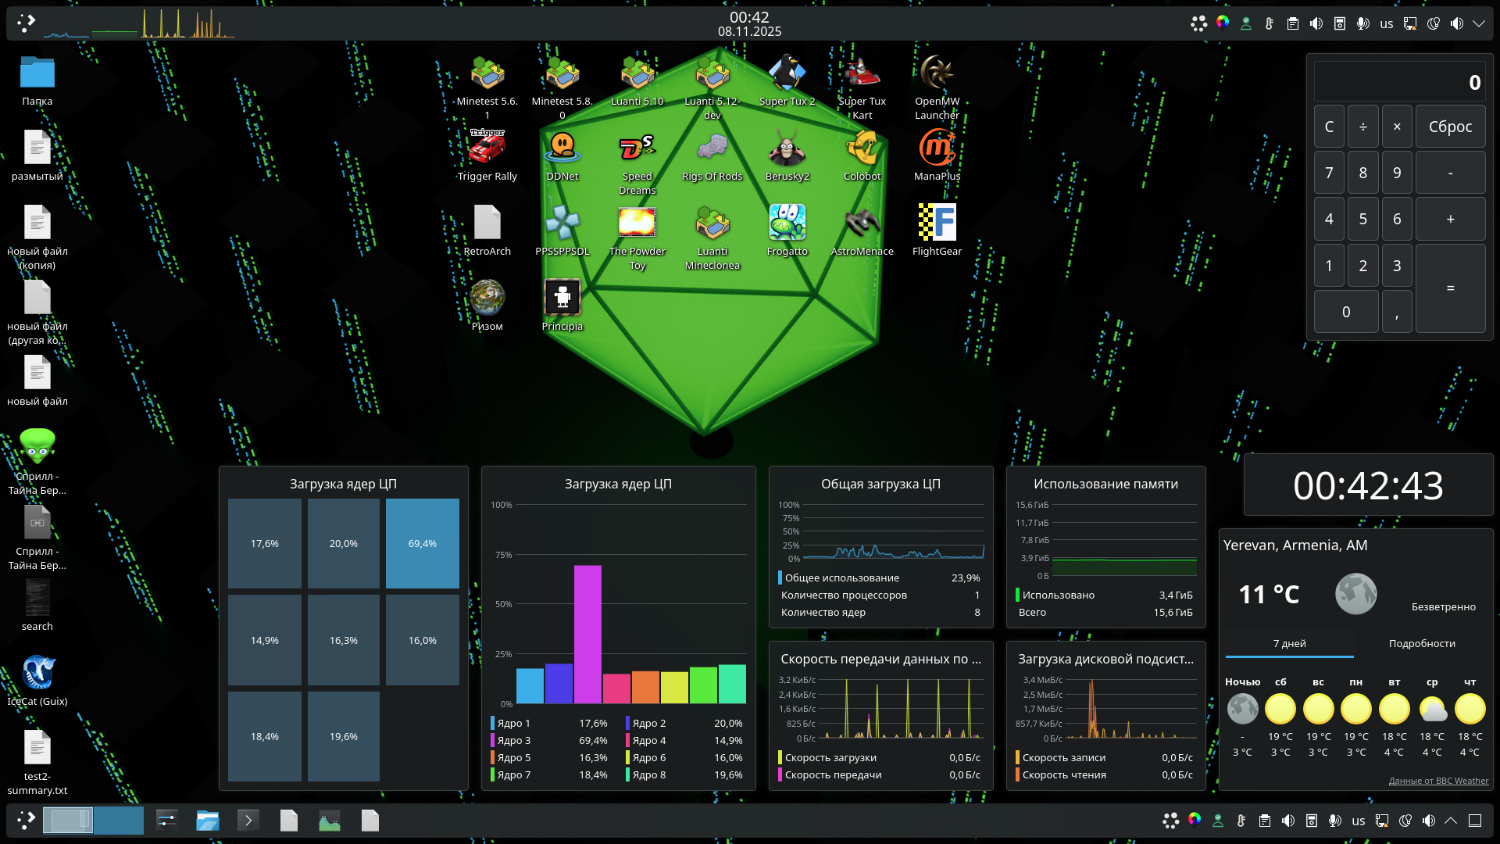The height and width of the screenshot is (844, 1500).
Task: Switch the 'us' keyboard layout indicator in the top panel
Action: tap(1387, 23)
